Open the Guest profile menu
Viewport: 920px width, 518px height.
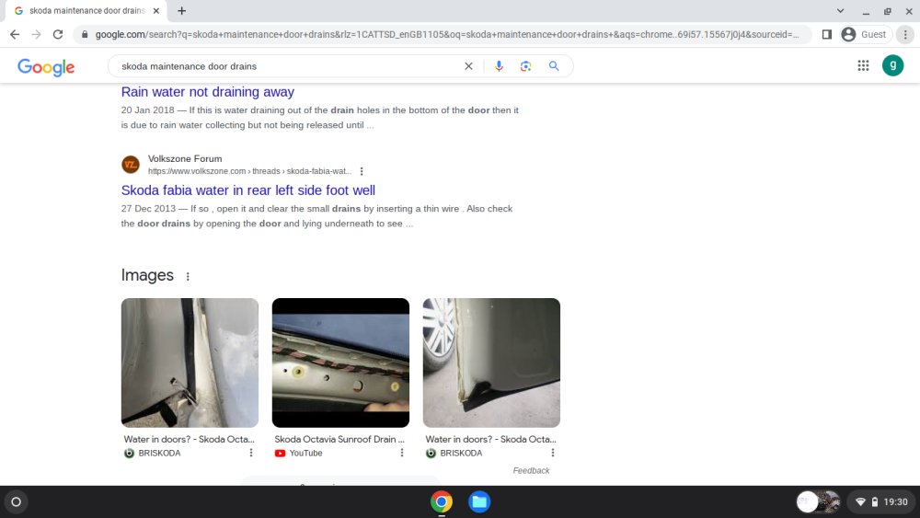[x=866, y=35]
